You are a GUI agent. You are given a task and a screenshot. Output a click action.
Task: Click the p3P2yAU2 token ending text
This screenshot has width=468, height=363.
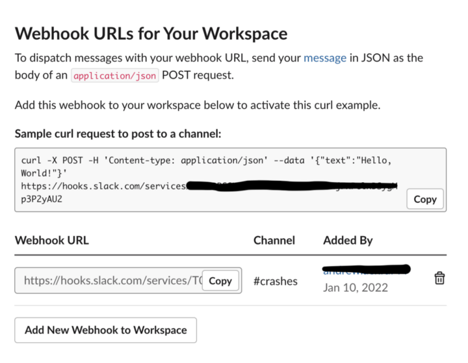(x=42, y=199)
